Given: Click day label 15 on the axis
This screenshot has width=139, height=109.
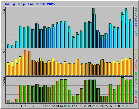Looking at the screenshot, I should click(x=65, y=106).
